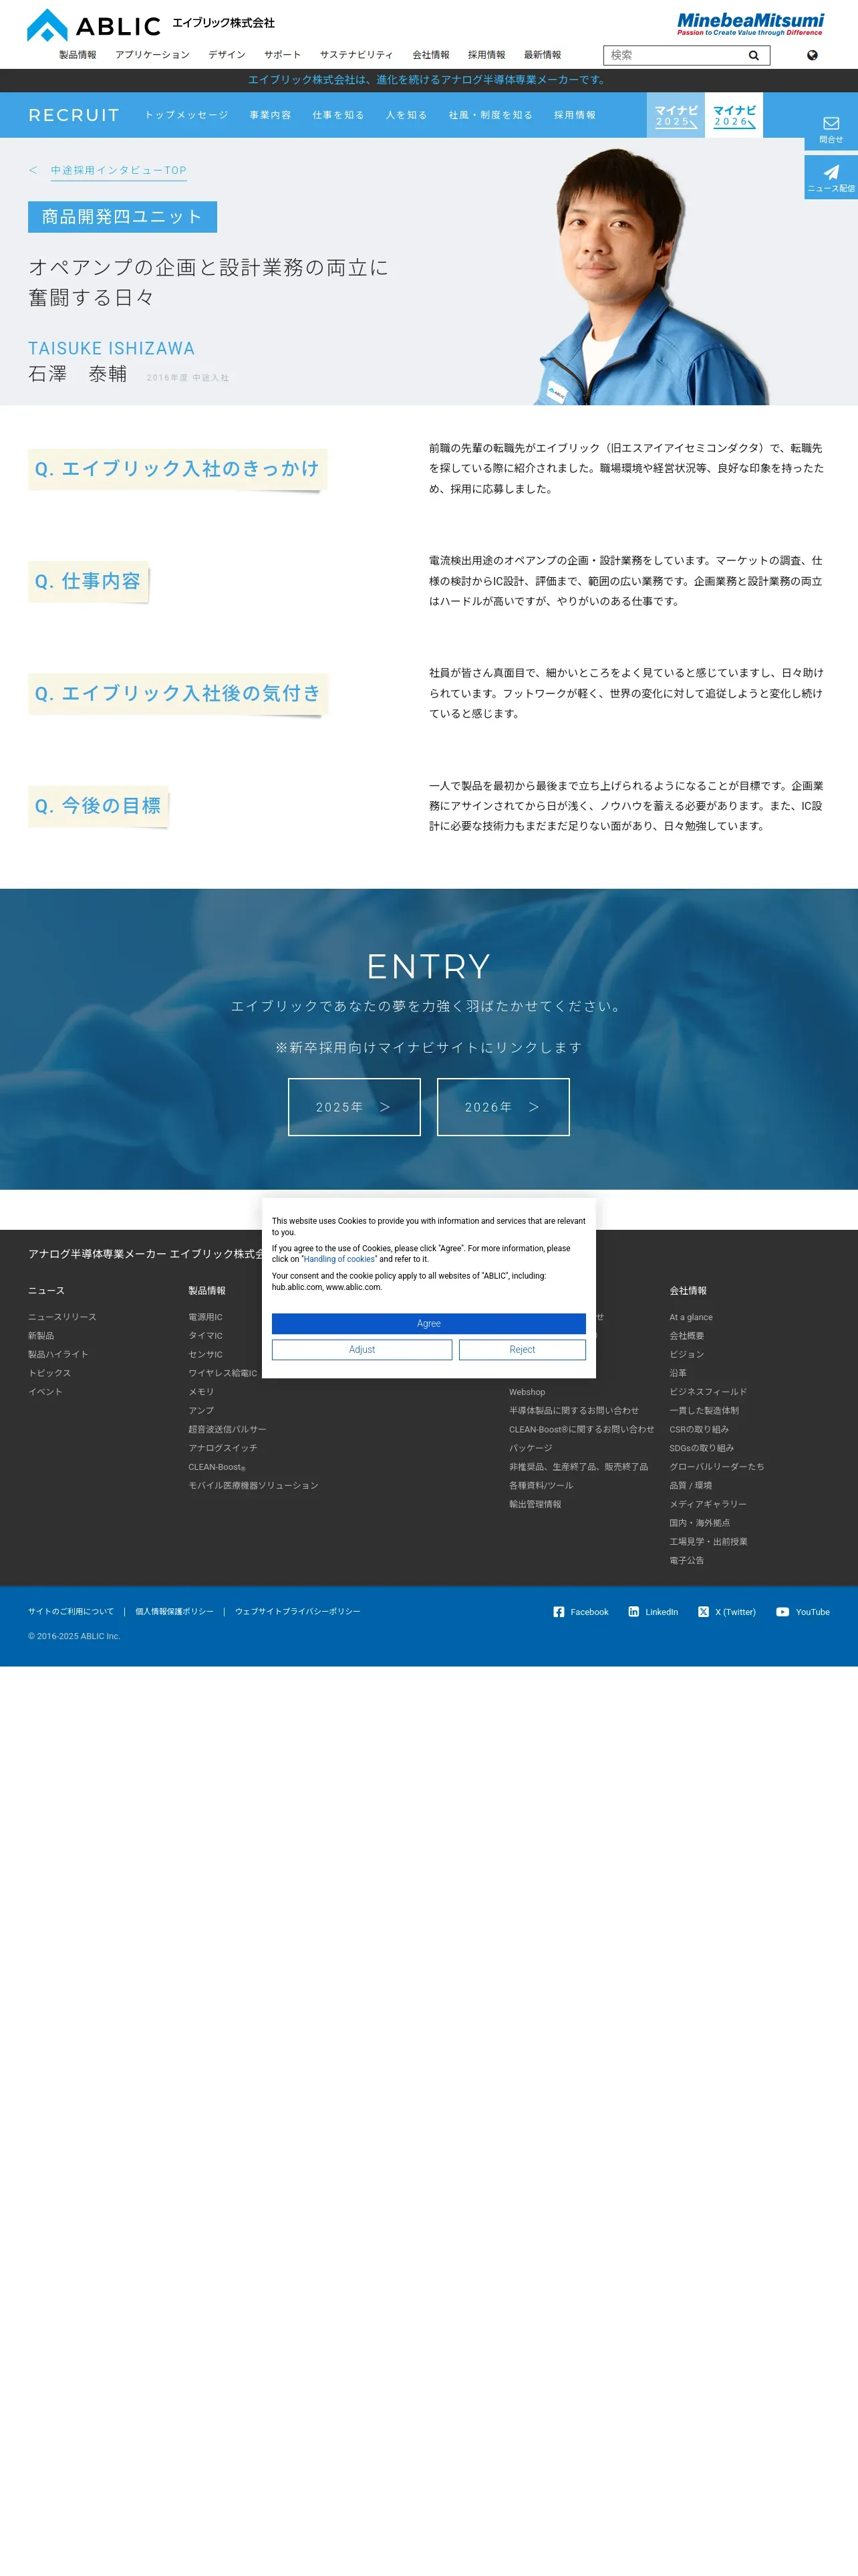Open Webshop footer link

coord(527,1391)
